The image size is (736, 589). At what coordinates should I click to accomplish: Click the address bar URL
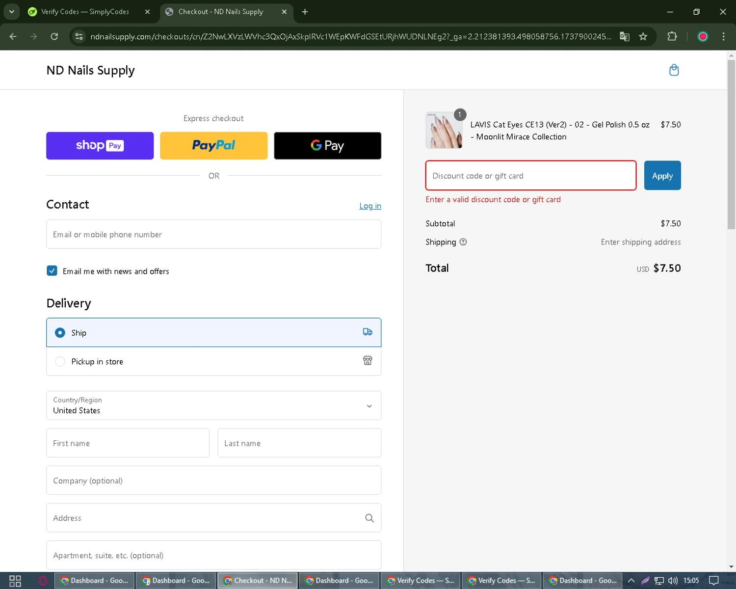[351, 36]
